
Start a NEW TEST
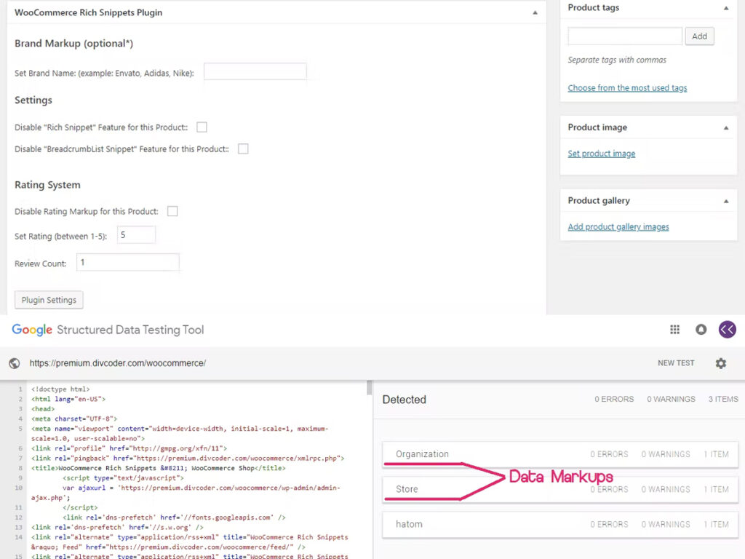point(676,363)
